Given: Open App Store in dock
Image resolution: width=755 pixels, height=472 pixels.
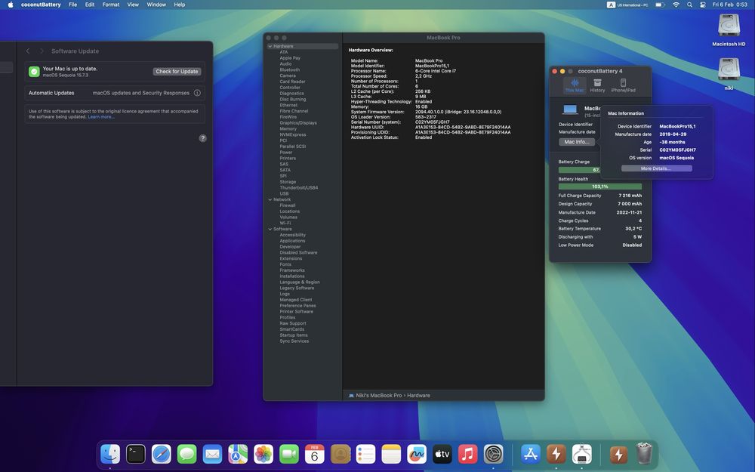Looking at the screenshot, I should (531, 454).
